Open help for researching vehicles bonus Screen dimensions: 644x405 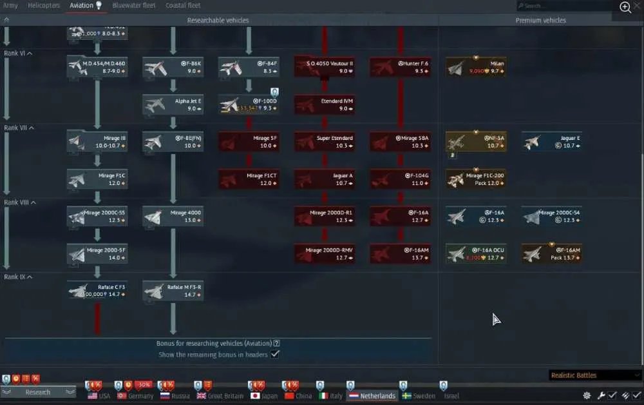[277, 343]
